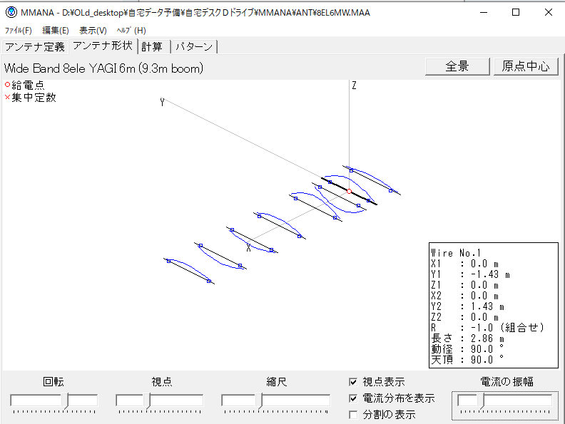Click the MMANA app icon in title bar
565x424 pixels.
click(x=11, y=12)
